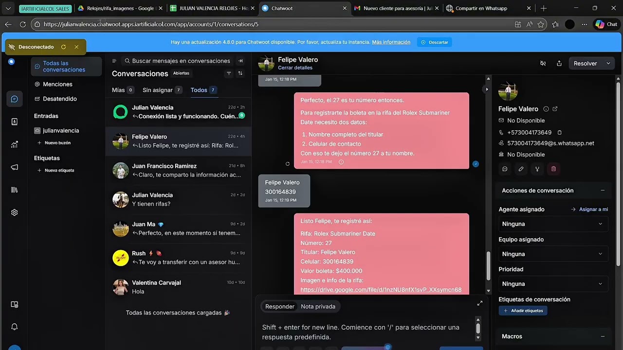Click Añadir etiquetas button
This screenshot has height=350, width=623.
(x=523, y=311)
